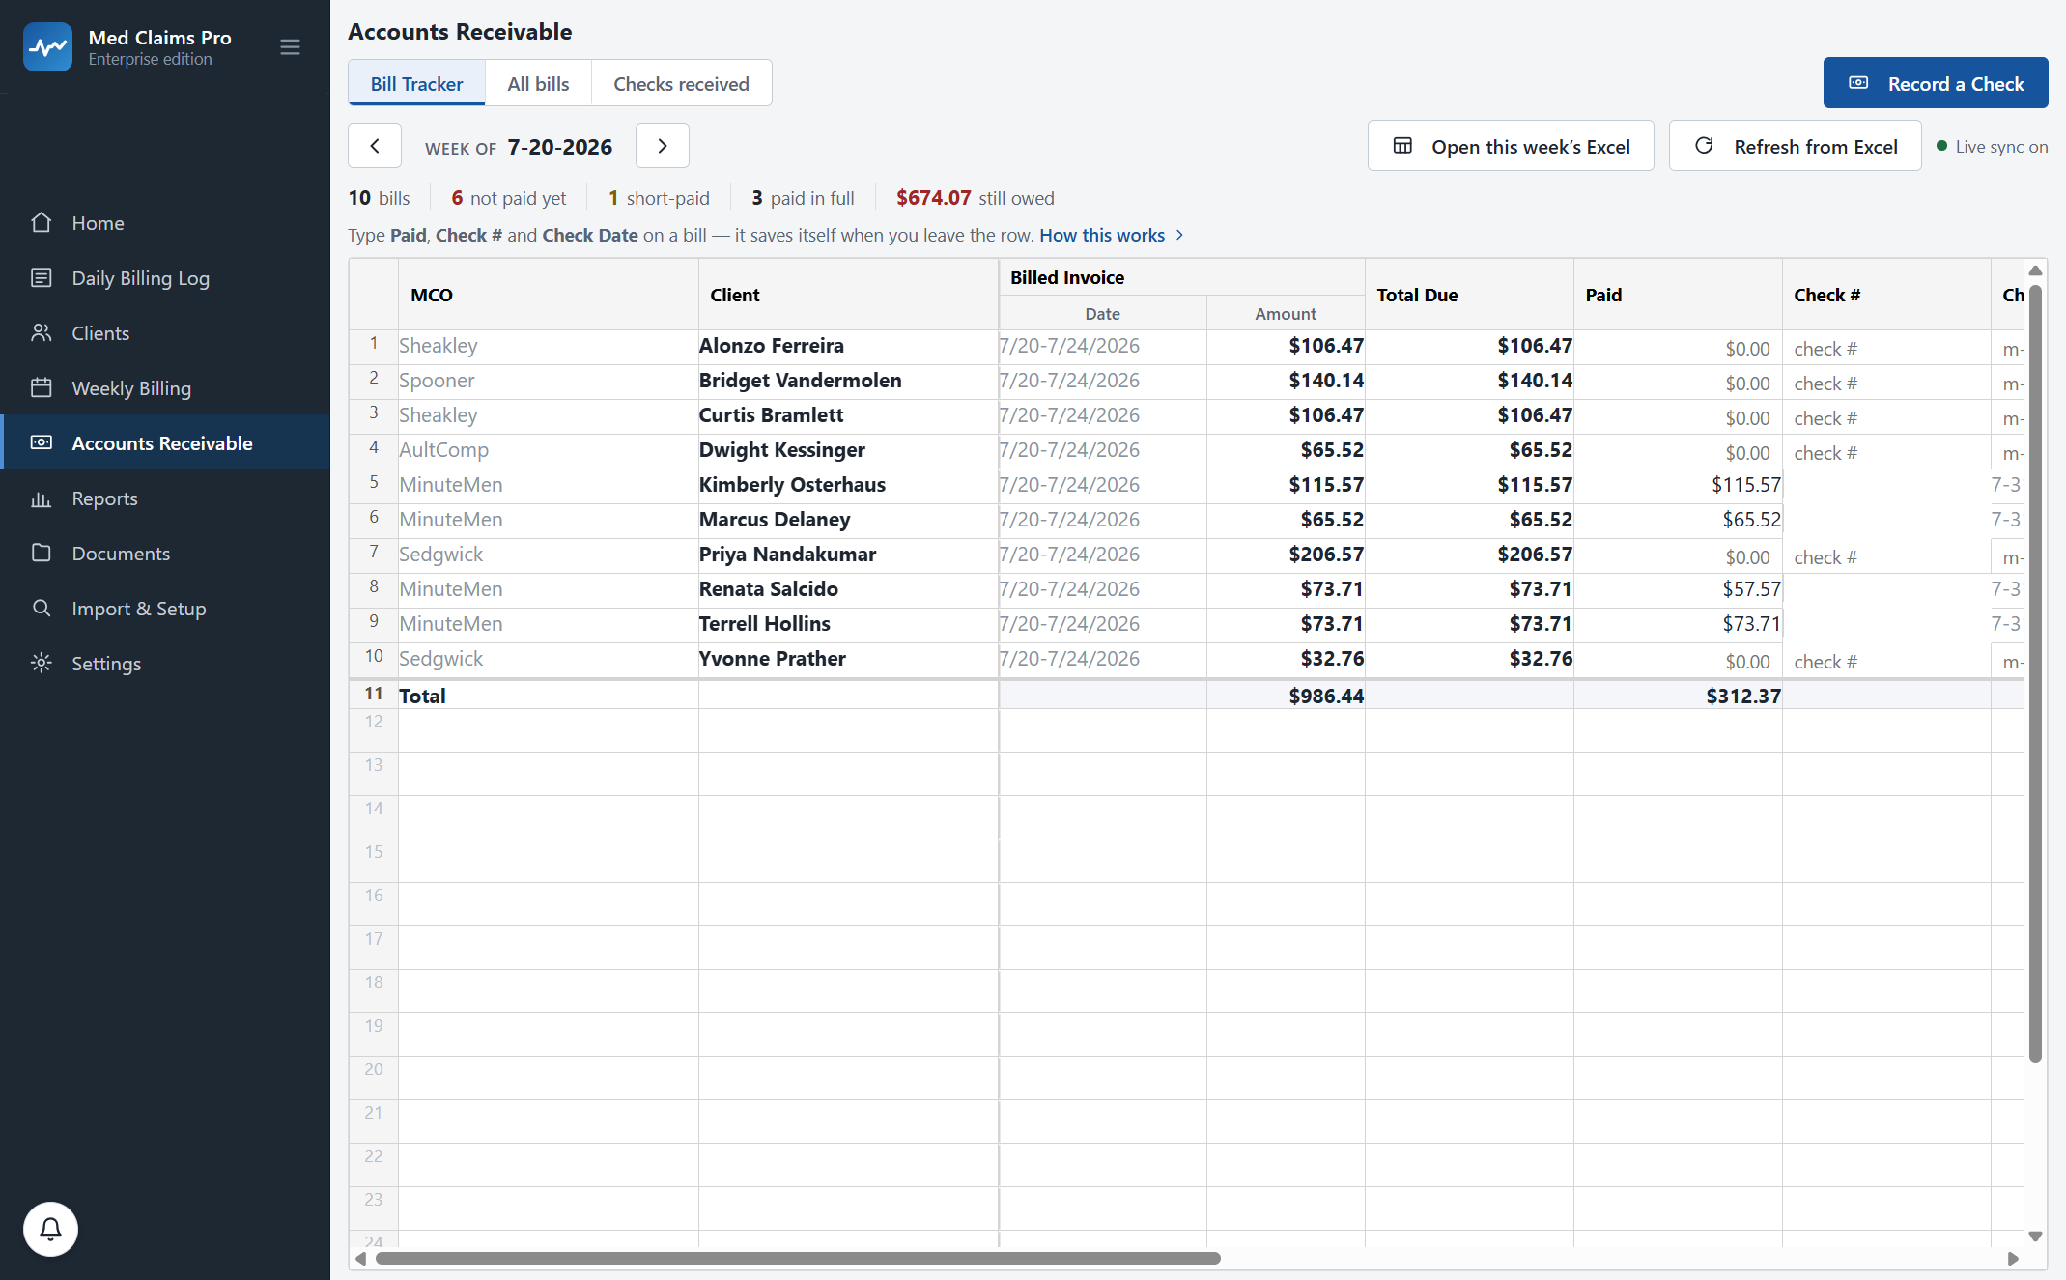Expand the How this works chevron
The image size is (2066, 1280).
tap(1179, 235)
